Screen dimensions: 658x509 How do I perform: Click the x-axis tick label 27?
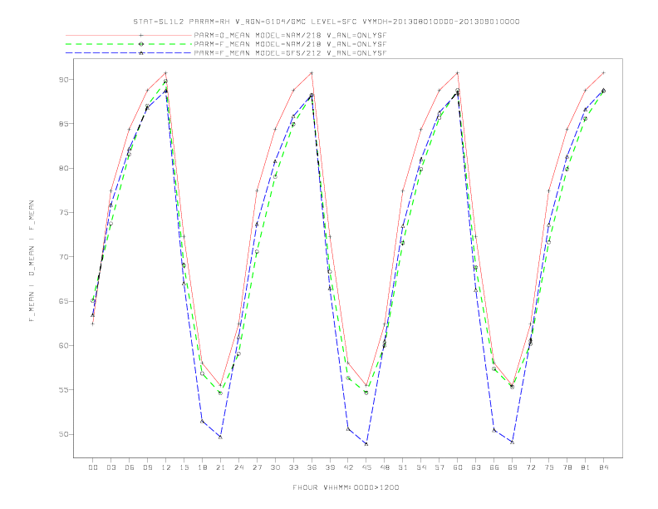click(x=257, y=467)
